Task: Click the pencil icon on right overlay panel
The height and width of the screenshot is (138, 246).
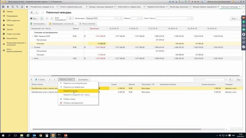Action: click(x=244, y=47)
